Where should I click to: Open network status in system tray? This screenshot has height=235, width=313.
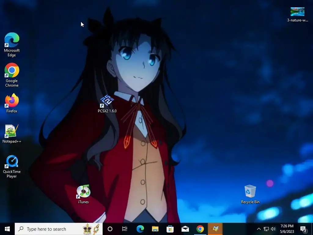[266, 229]
